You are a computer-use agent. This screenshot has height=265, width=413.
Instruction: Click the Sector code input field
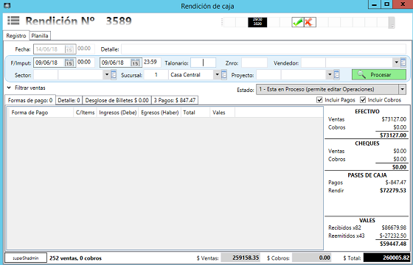pyautogui.click(x=46, y=75)
